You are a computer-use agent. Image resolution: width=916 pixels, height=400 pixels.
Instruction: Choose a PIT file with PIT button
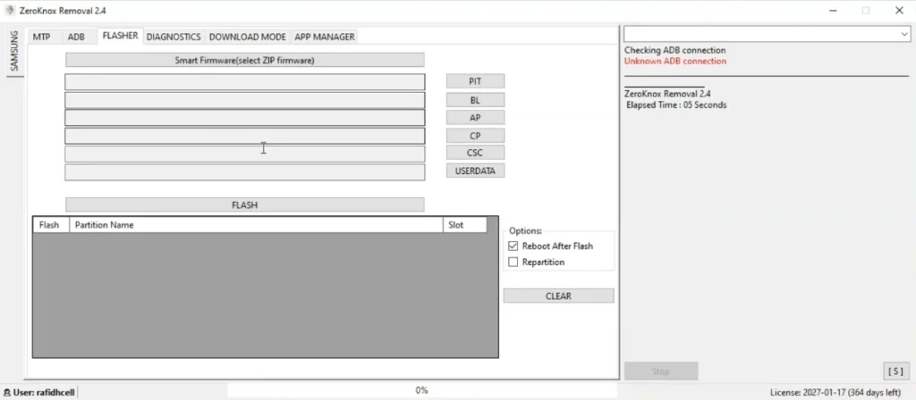point(475,81)
